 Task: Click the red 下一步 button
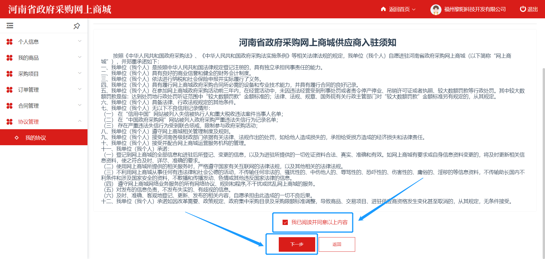[297, 244]
